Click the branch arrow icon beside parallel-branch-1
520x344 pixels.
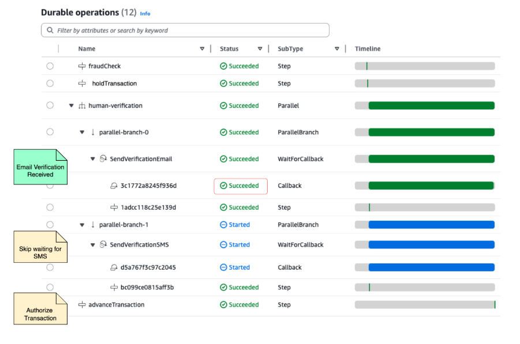pyautogui.click(x=92, y=224)
